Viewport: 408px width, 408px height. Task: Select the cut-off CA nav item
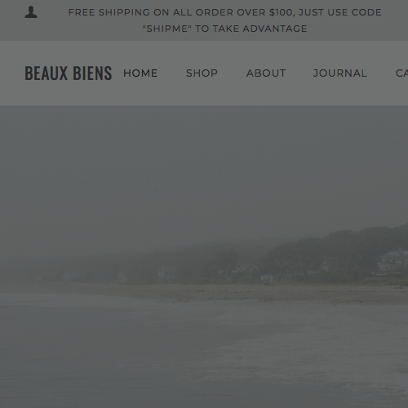point(401,73)
